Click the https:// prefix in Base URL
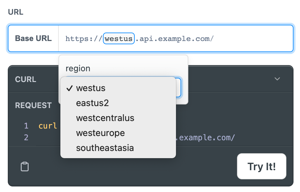Screen dimensions: 300x192 click(84, 39)
